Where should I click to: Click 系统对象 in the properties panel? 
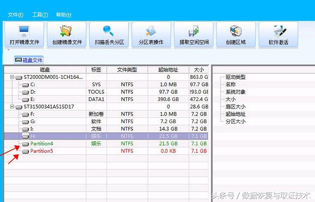(236, 92)
